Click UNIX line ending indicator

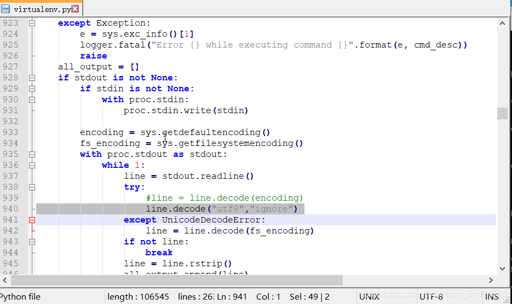click(x=369, y=296)
